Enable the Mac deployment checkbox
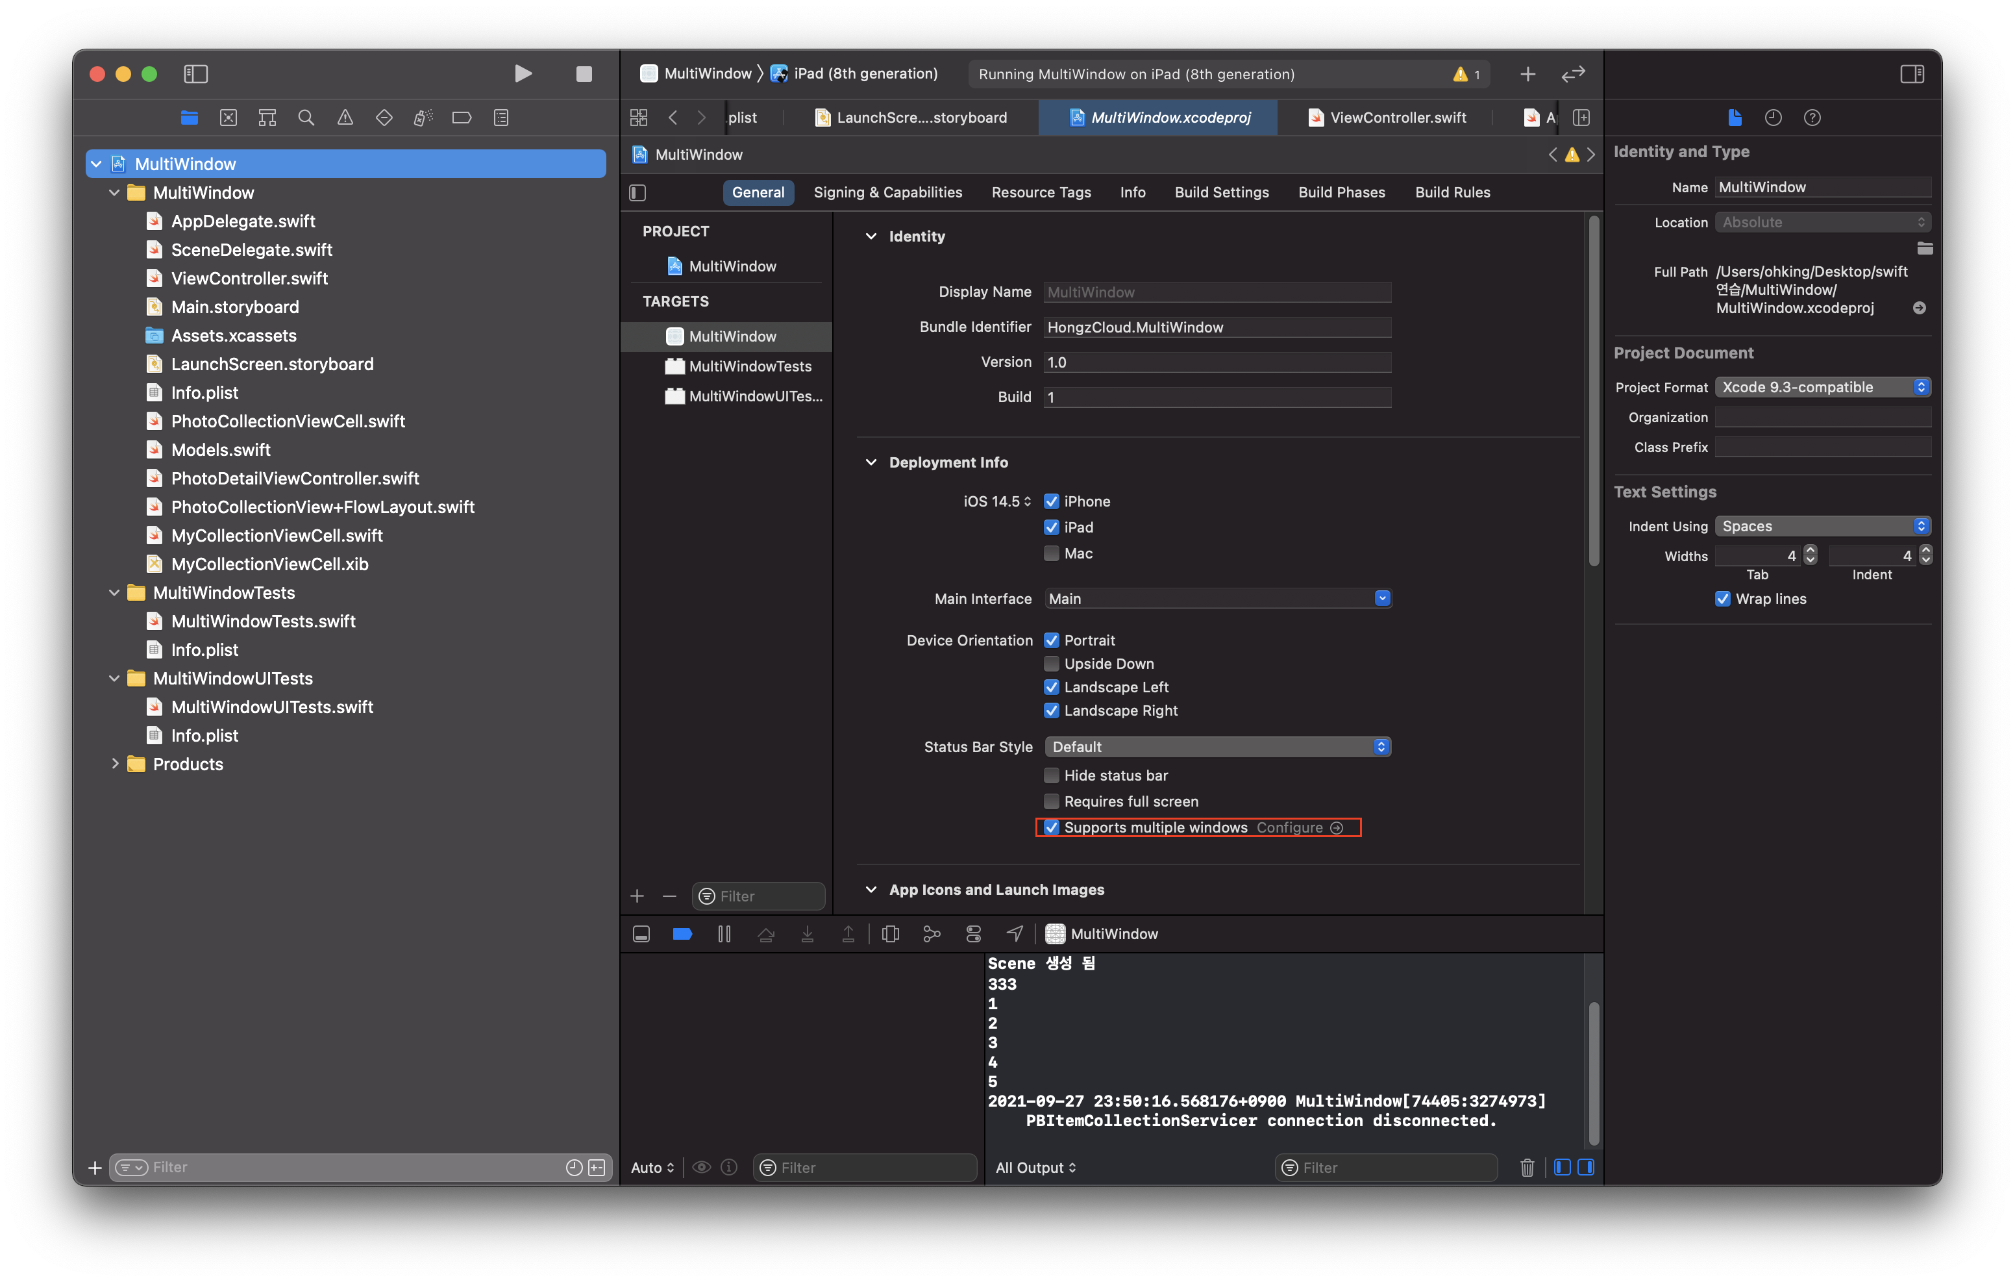2015x1282 pixels. [1051, 553]
